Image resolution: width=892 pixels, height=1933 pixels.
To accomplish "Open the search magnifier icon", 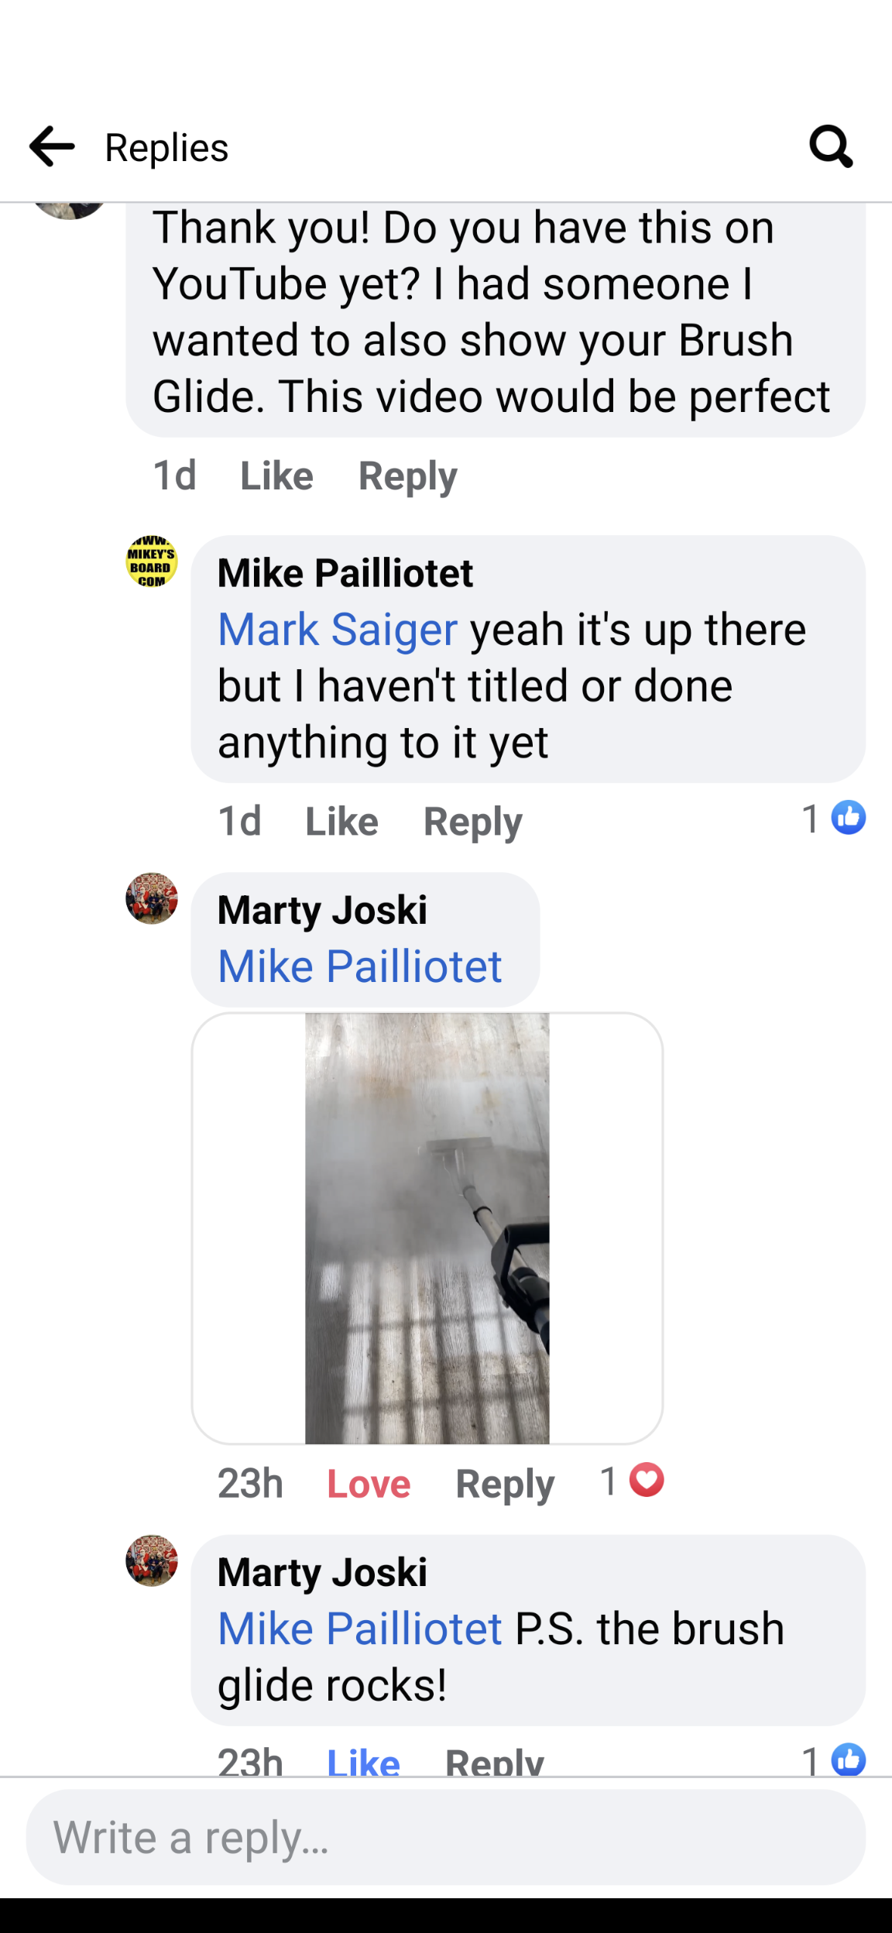I will click(832, 146).
